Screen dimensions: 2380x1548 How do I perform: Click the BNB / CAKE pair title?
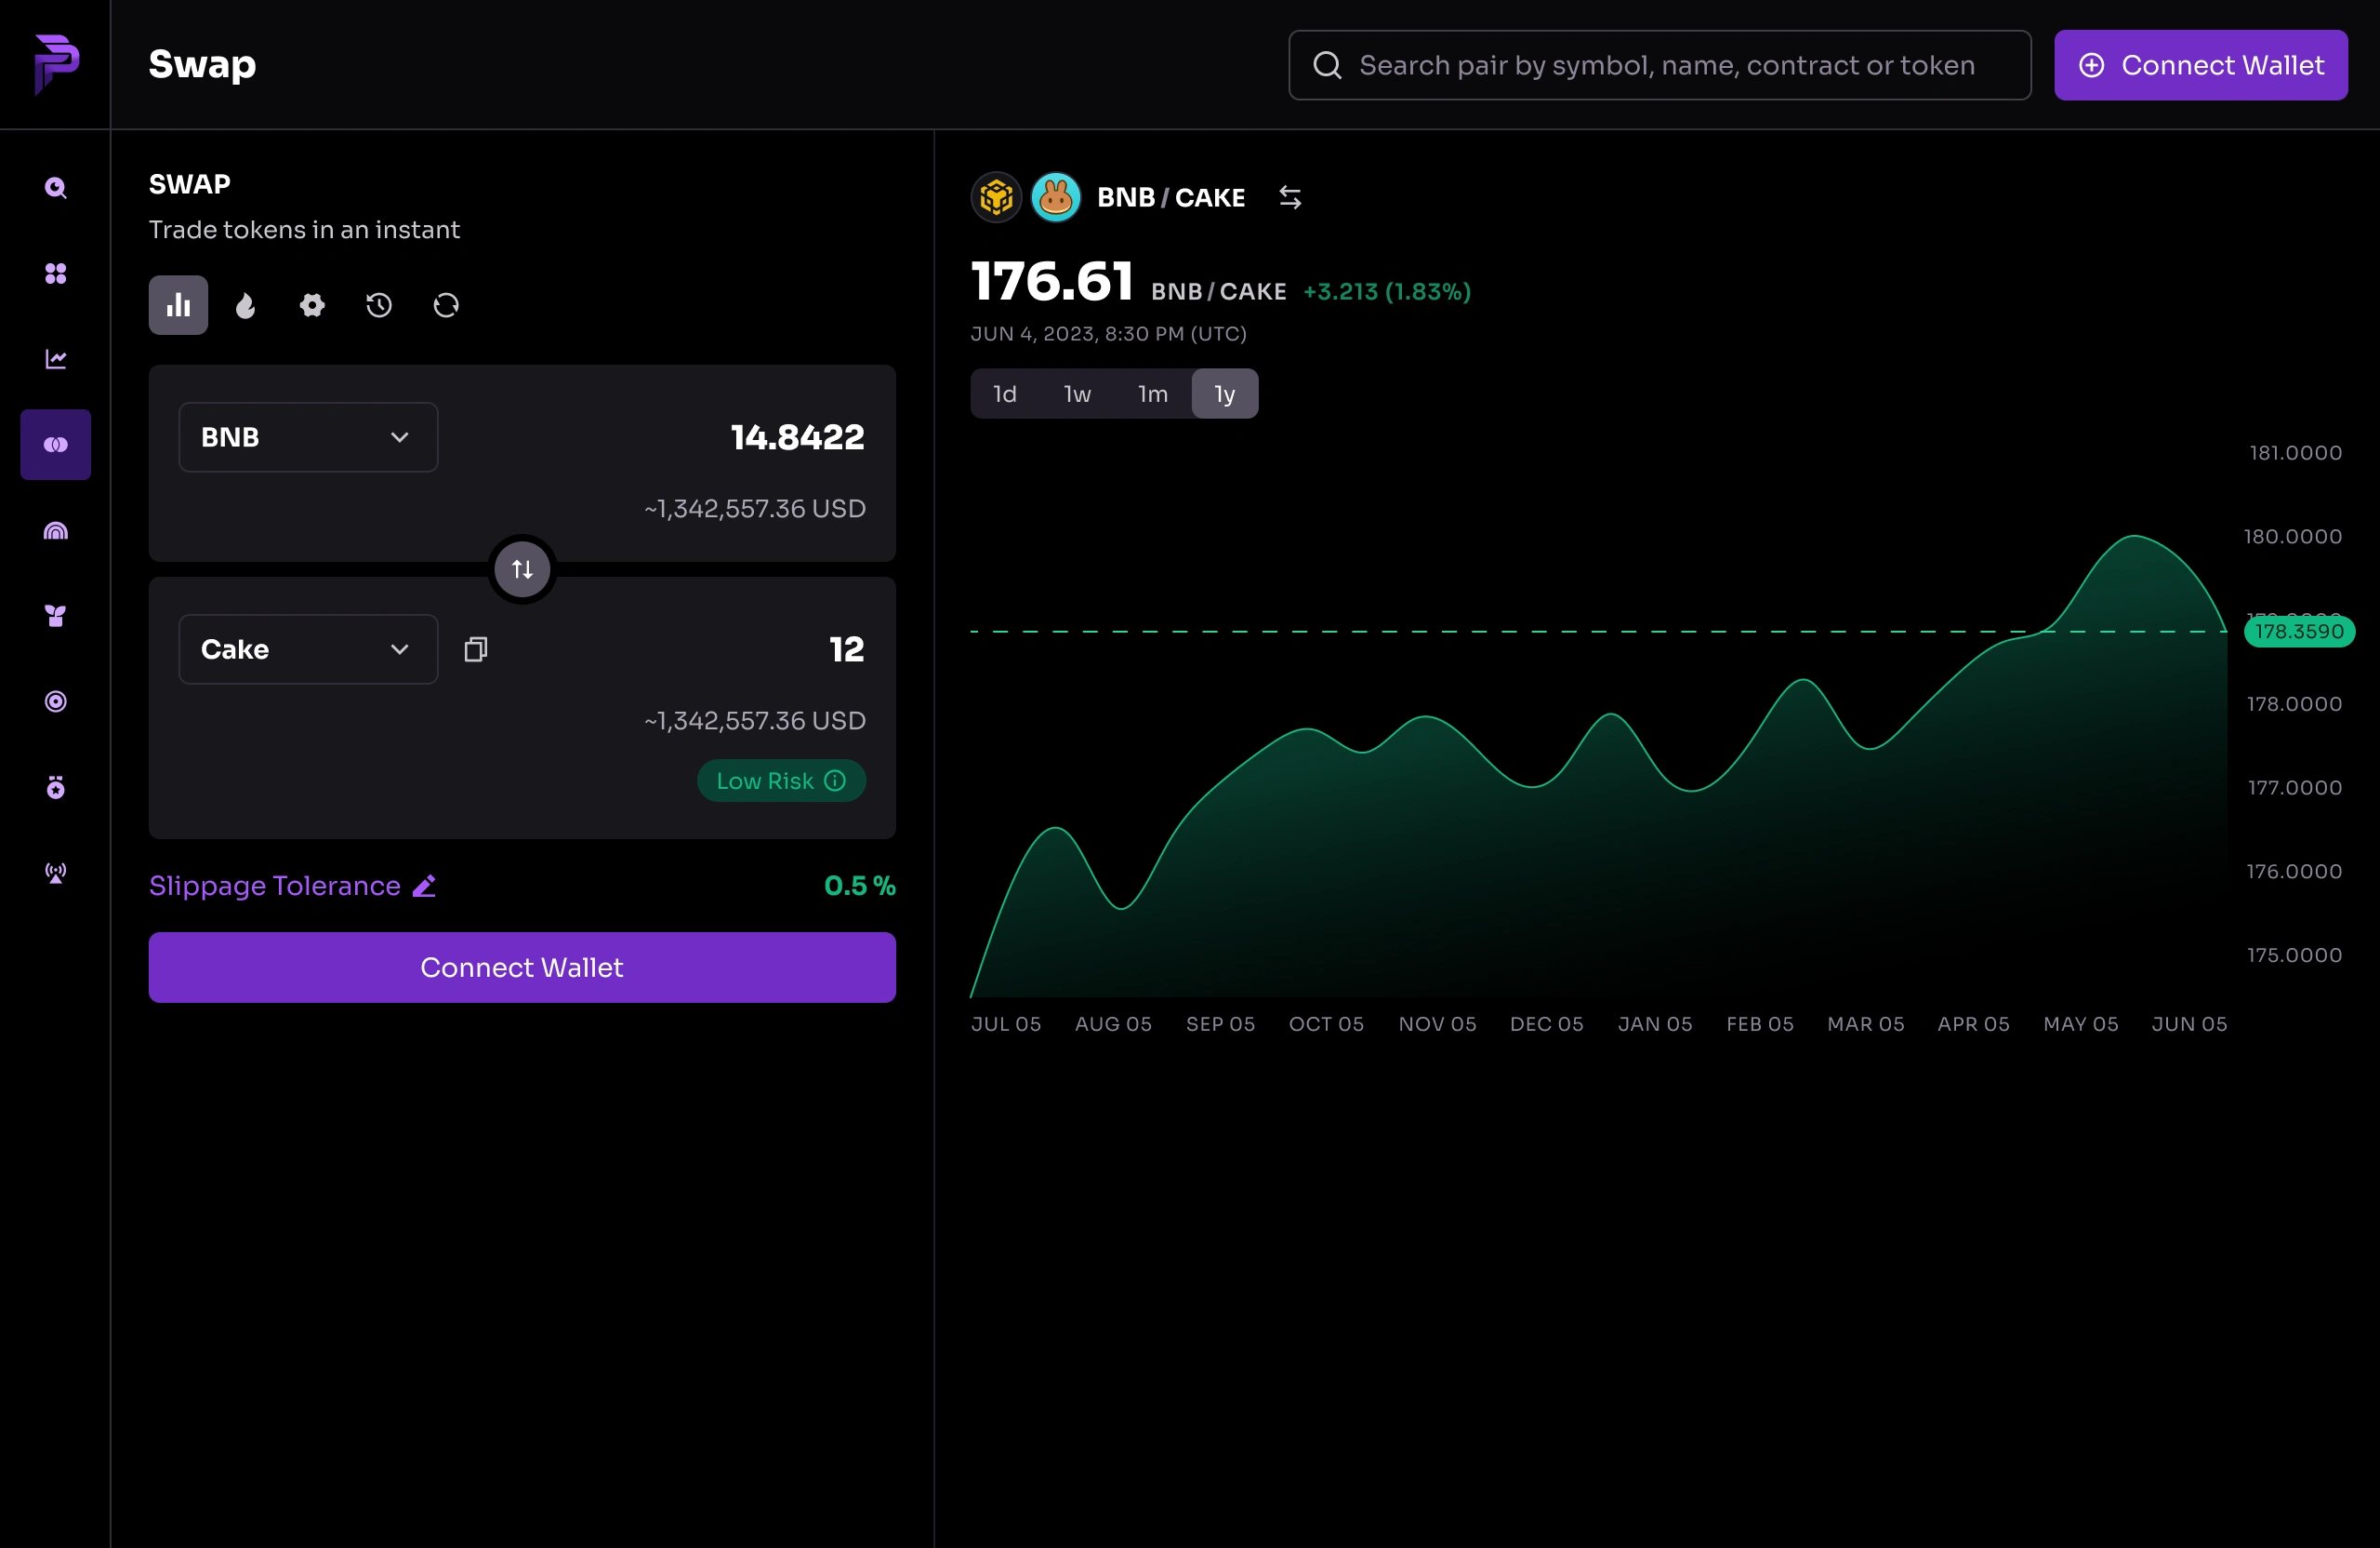(x=1171, y=197)
